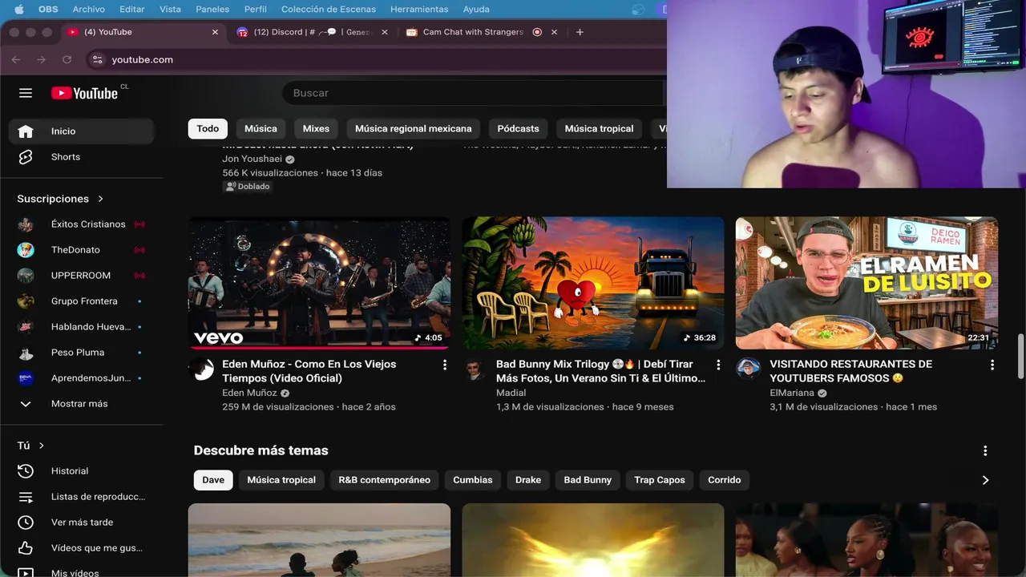Screen dimensions: 1026x577
Task: Open more options for ElMariana video
Action: click(992, 365)
